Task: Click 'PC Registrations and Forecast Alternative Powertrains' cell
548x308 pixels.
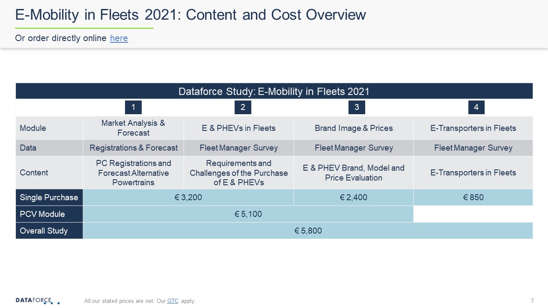Action: pyautogui.click(x=133, y=172)
